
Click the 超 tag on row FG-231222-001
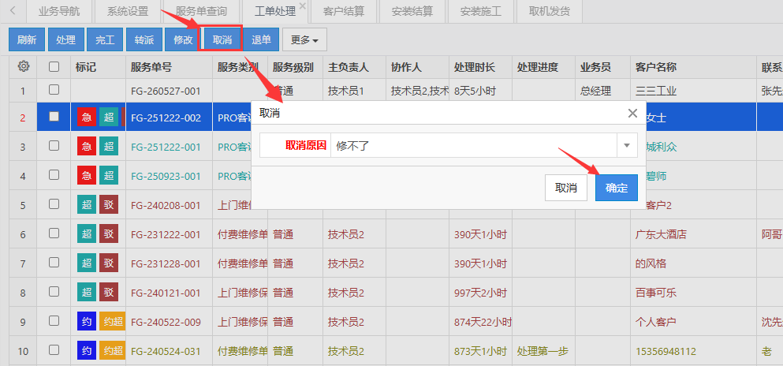pos(87,234)
